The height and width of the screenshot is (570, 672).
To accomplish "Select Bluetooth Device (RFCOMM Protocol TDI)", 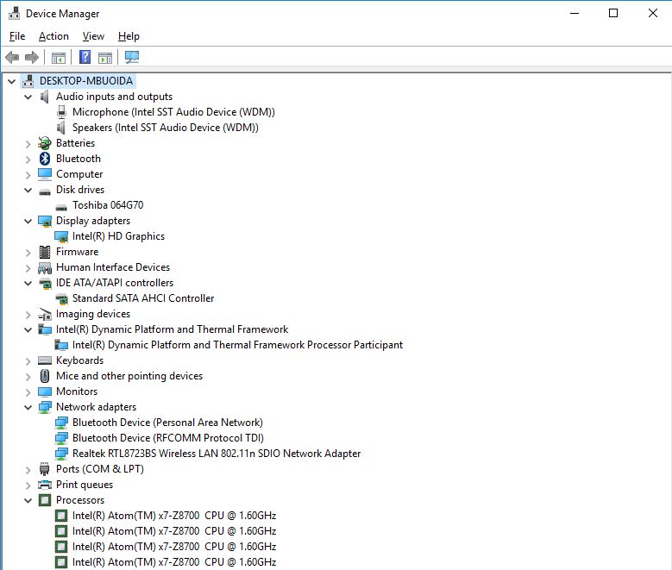I will pyautogui.click(x=168, y=438).
